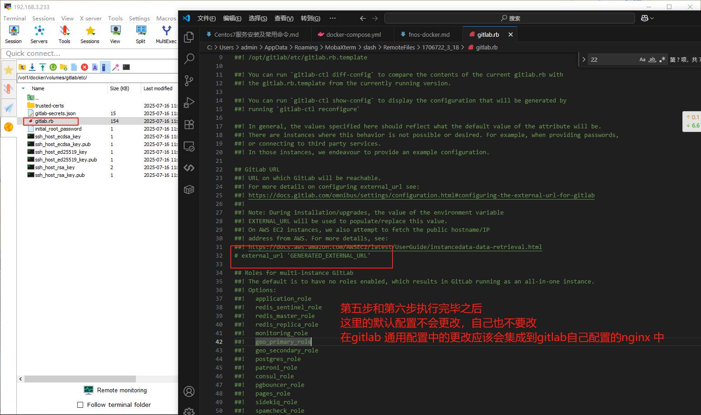Open the Copilot dropdown in title bar

tap(647, 18)
